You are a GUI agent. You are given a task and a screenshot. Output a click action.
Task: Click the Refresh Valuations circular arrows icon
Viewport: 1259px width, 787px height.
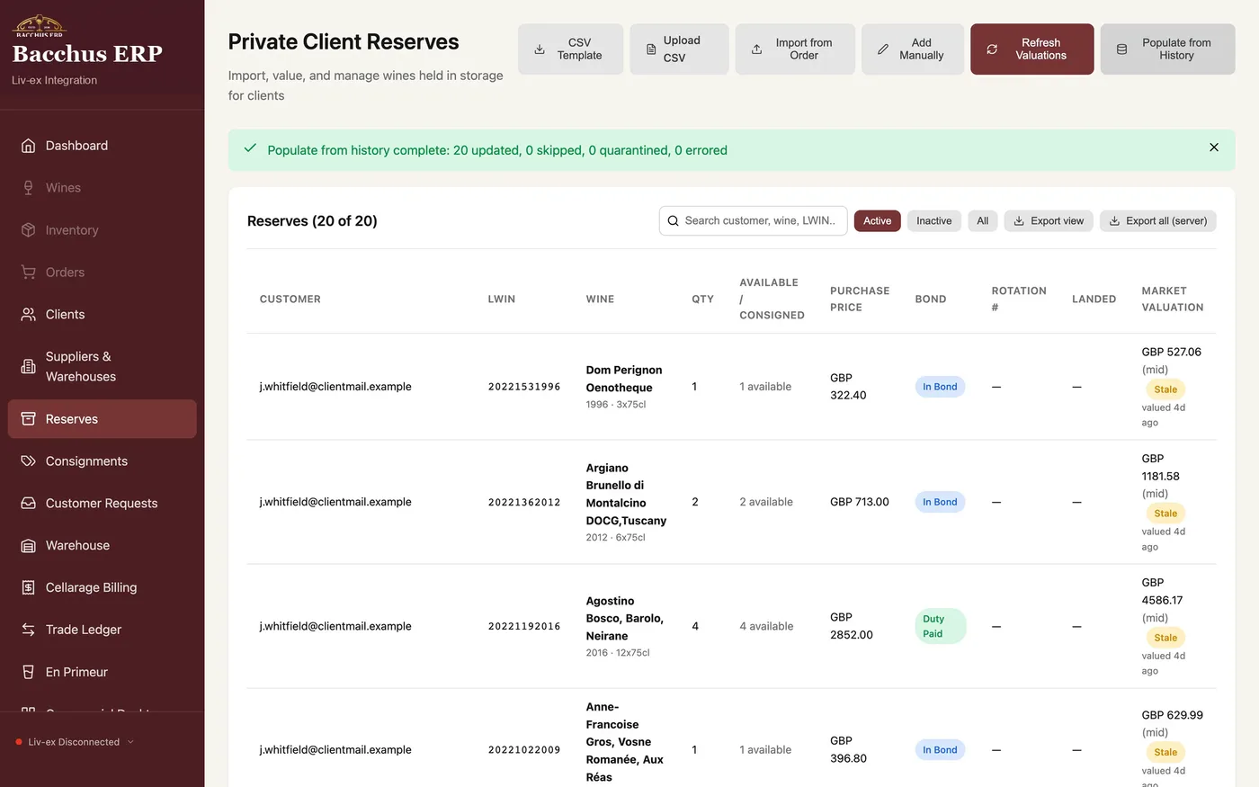[x=992, y=49]
